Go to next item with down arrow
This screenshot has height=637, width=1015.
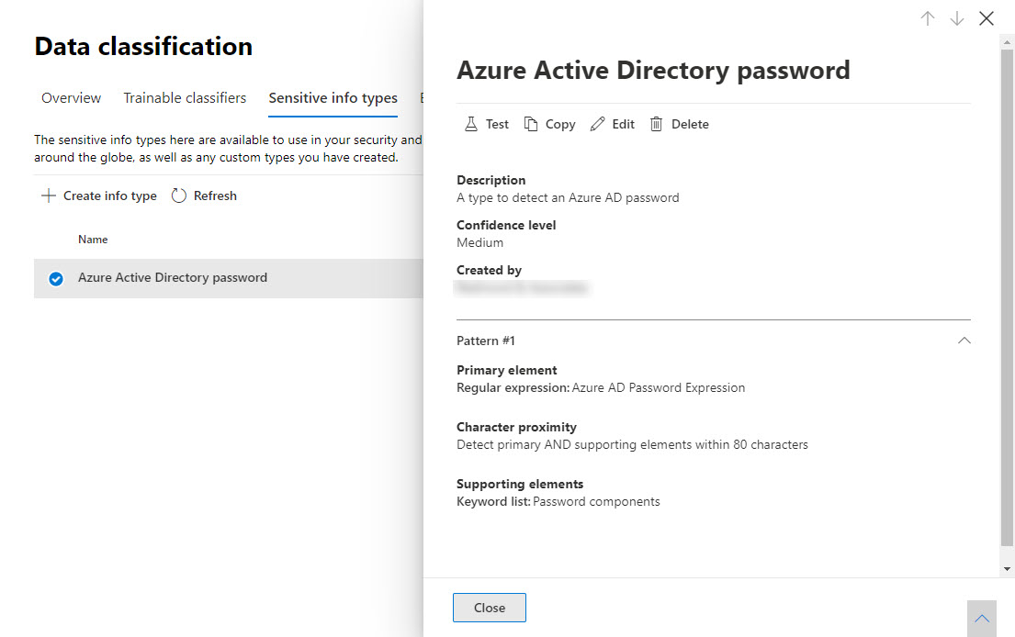[x=957, y=18]
